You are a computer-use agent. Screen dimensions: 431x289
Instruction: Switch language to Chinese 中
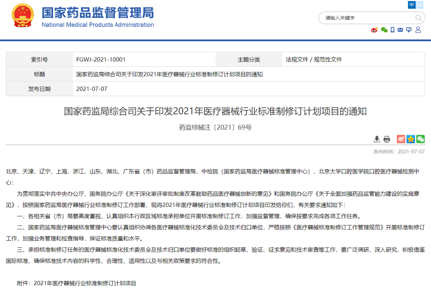coord(411,5)
